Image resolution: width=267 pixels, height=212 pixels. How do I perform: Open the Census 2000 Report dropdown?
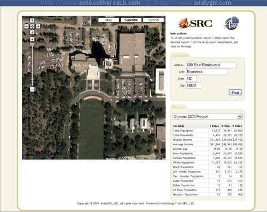pyautogui.click(x=207, y=116)
